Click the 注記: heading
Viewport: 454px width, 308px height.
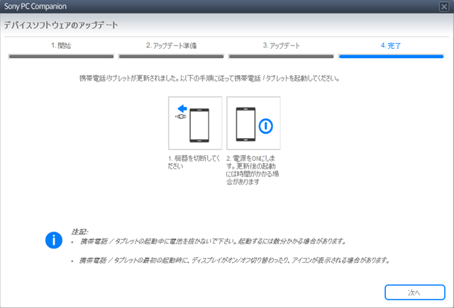click(x=79, y=232)
